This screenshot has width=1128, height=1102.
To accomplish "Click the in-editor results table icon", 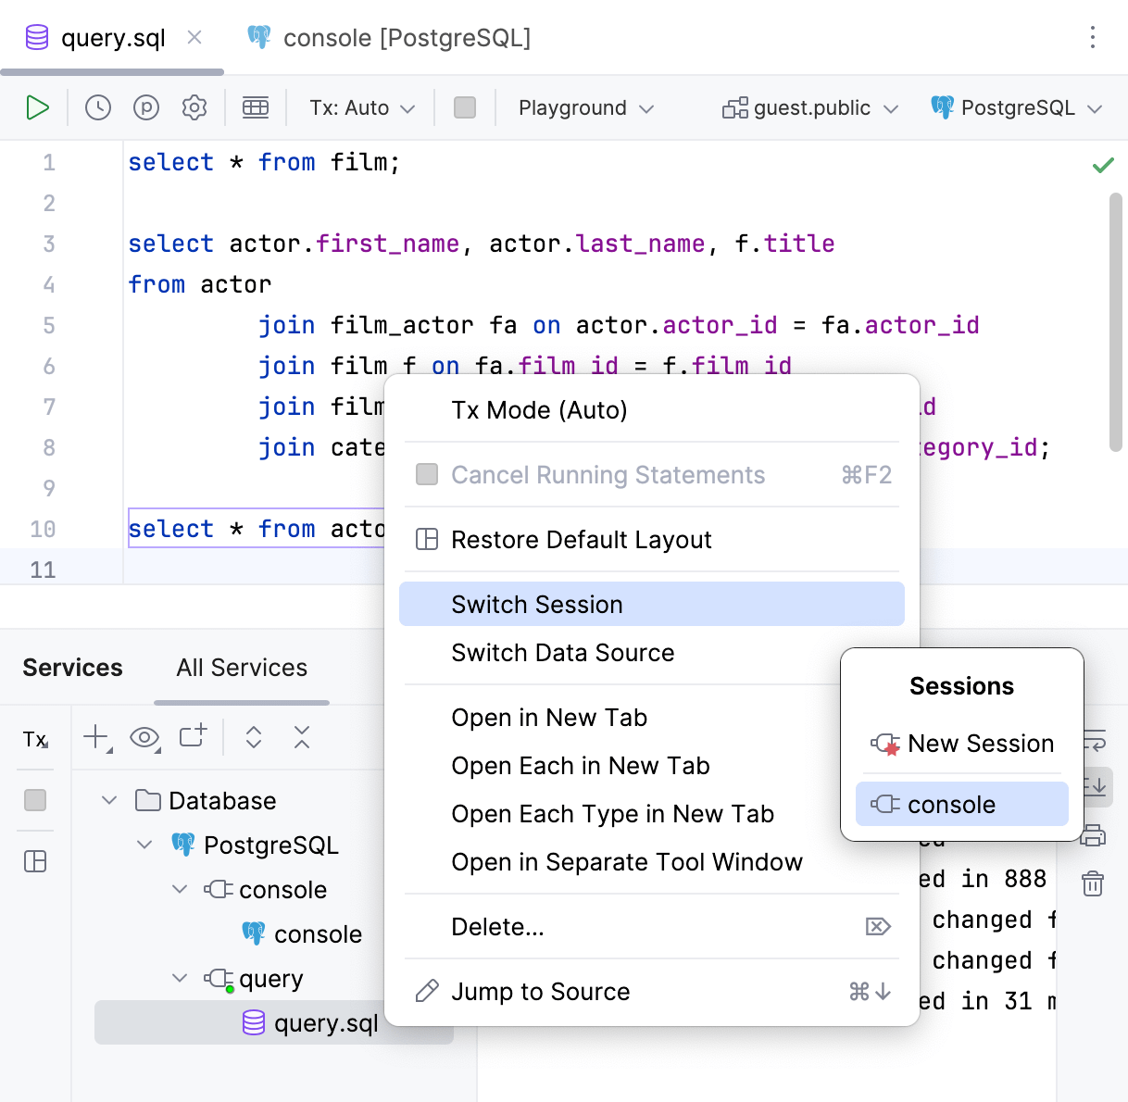I will pyautogui.click(x=256, y=107).
